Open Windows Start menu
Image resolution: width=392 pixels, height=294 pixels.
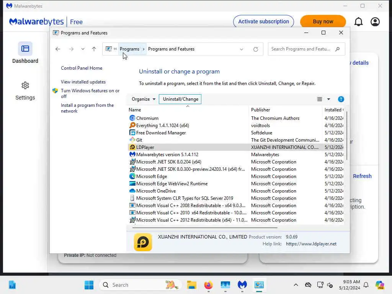tap(89, 285)
